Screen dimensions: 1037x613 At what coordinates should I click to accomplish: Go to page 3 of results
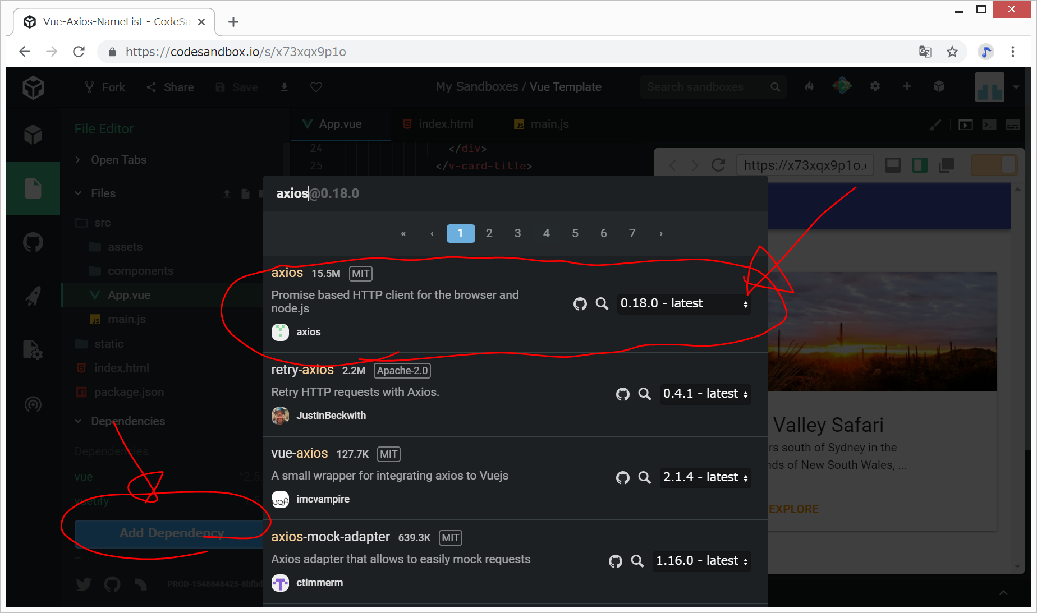[517, 233]
